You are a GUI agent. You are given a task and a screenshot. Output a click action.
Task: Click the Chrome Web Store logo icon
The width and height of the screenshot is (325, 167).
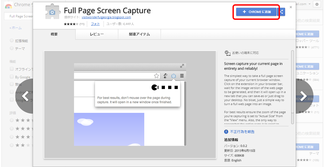(x=9, y=5)
